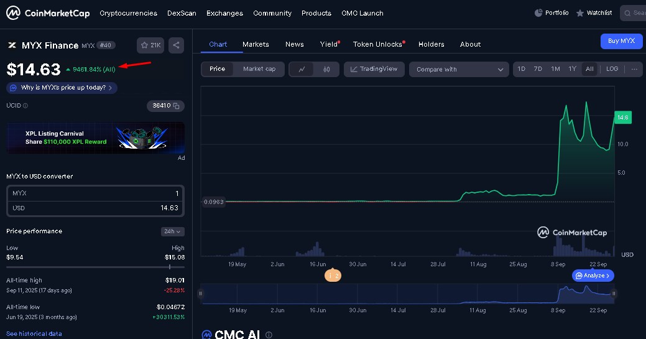Click the search box magnifier

point(627,13)
